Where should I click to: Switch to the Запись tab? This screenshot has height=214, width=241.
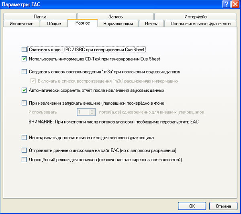pyautogui.click(x=115, y=16)
